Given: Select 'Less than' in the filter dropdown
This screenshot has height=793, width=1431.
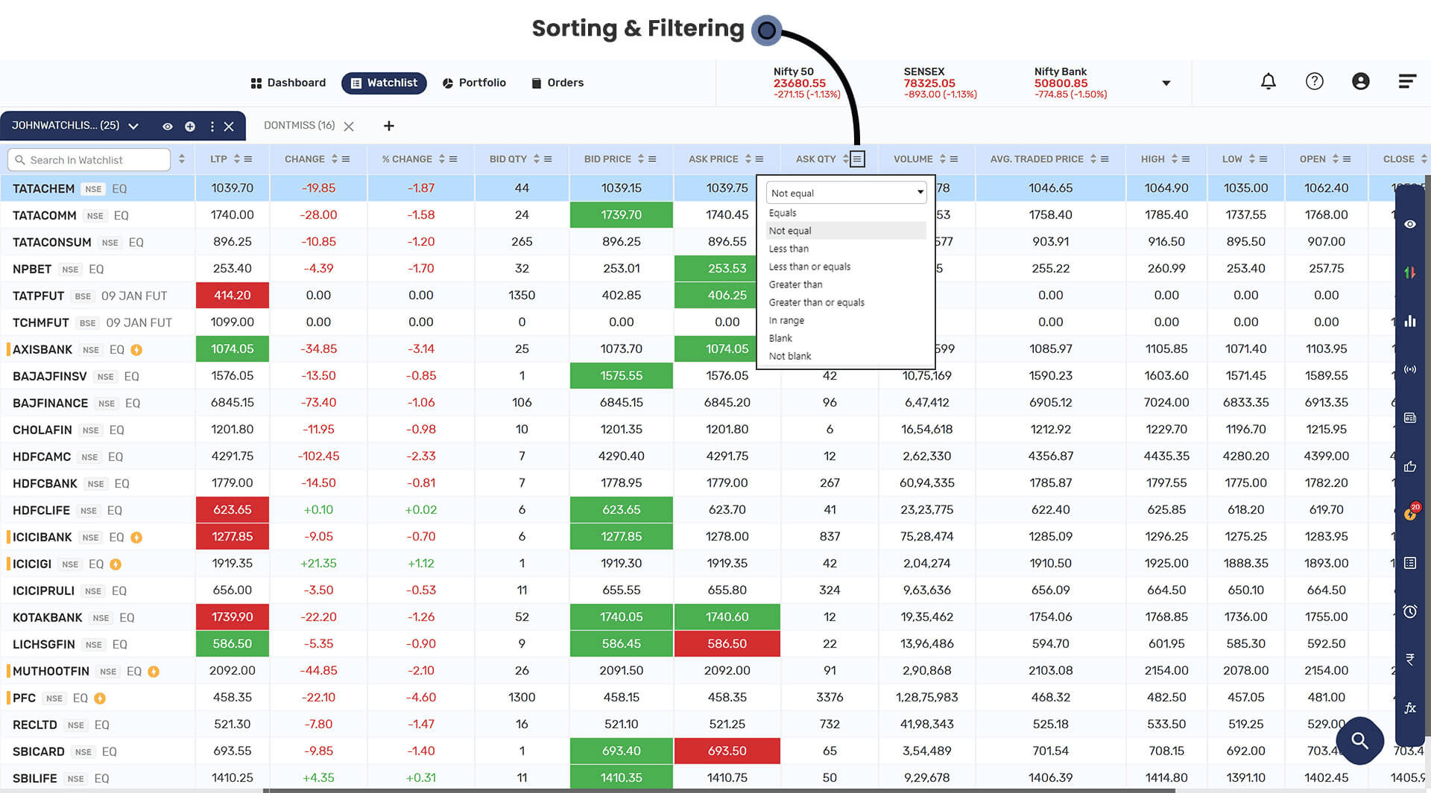Looking at the screenshot, I should point(846,249).
